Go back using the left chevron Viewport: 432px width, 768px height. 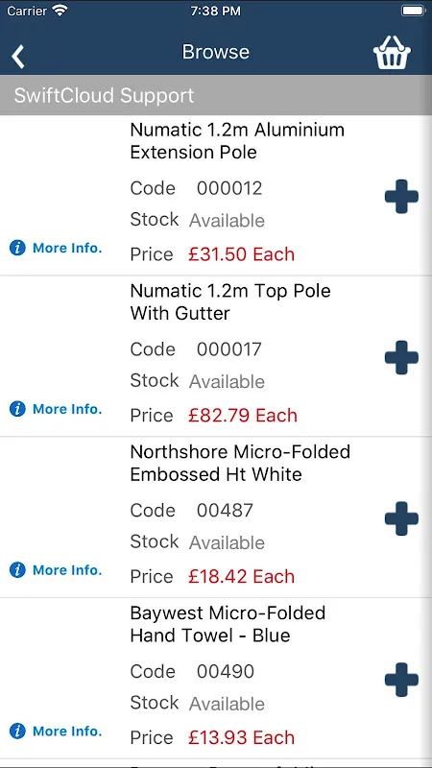18,56
